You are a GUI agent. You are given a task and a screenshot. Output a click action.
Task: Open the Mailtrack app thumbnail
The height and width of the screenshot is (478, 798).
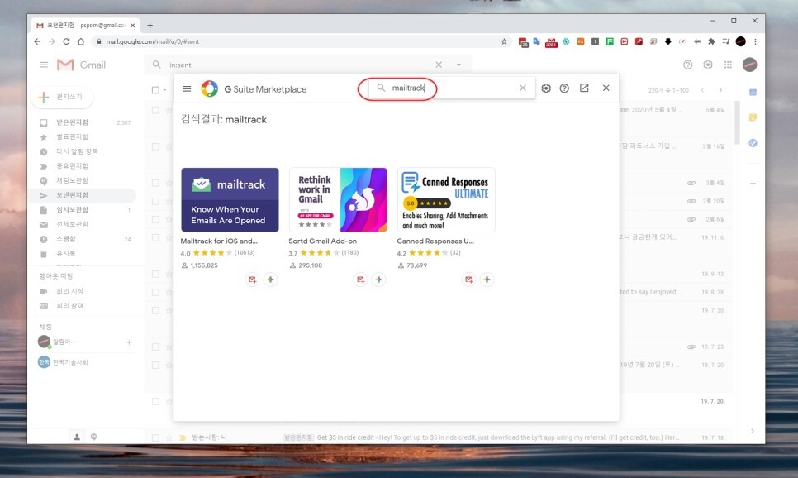(230, 200)
